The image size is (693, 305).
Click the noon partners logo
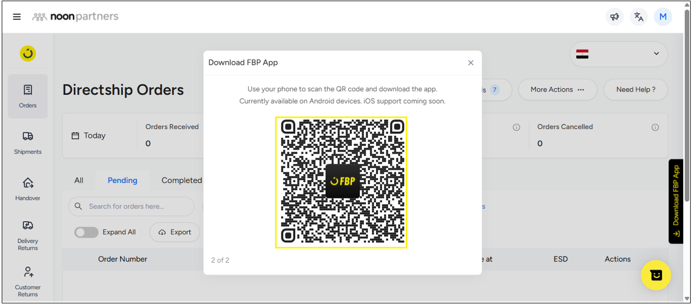pos(75,17)
